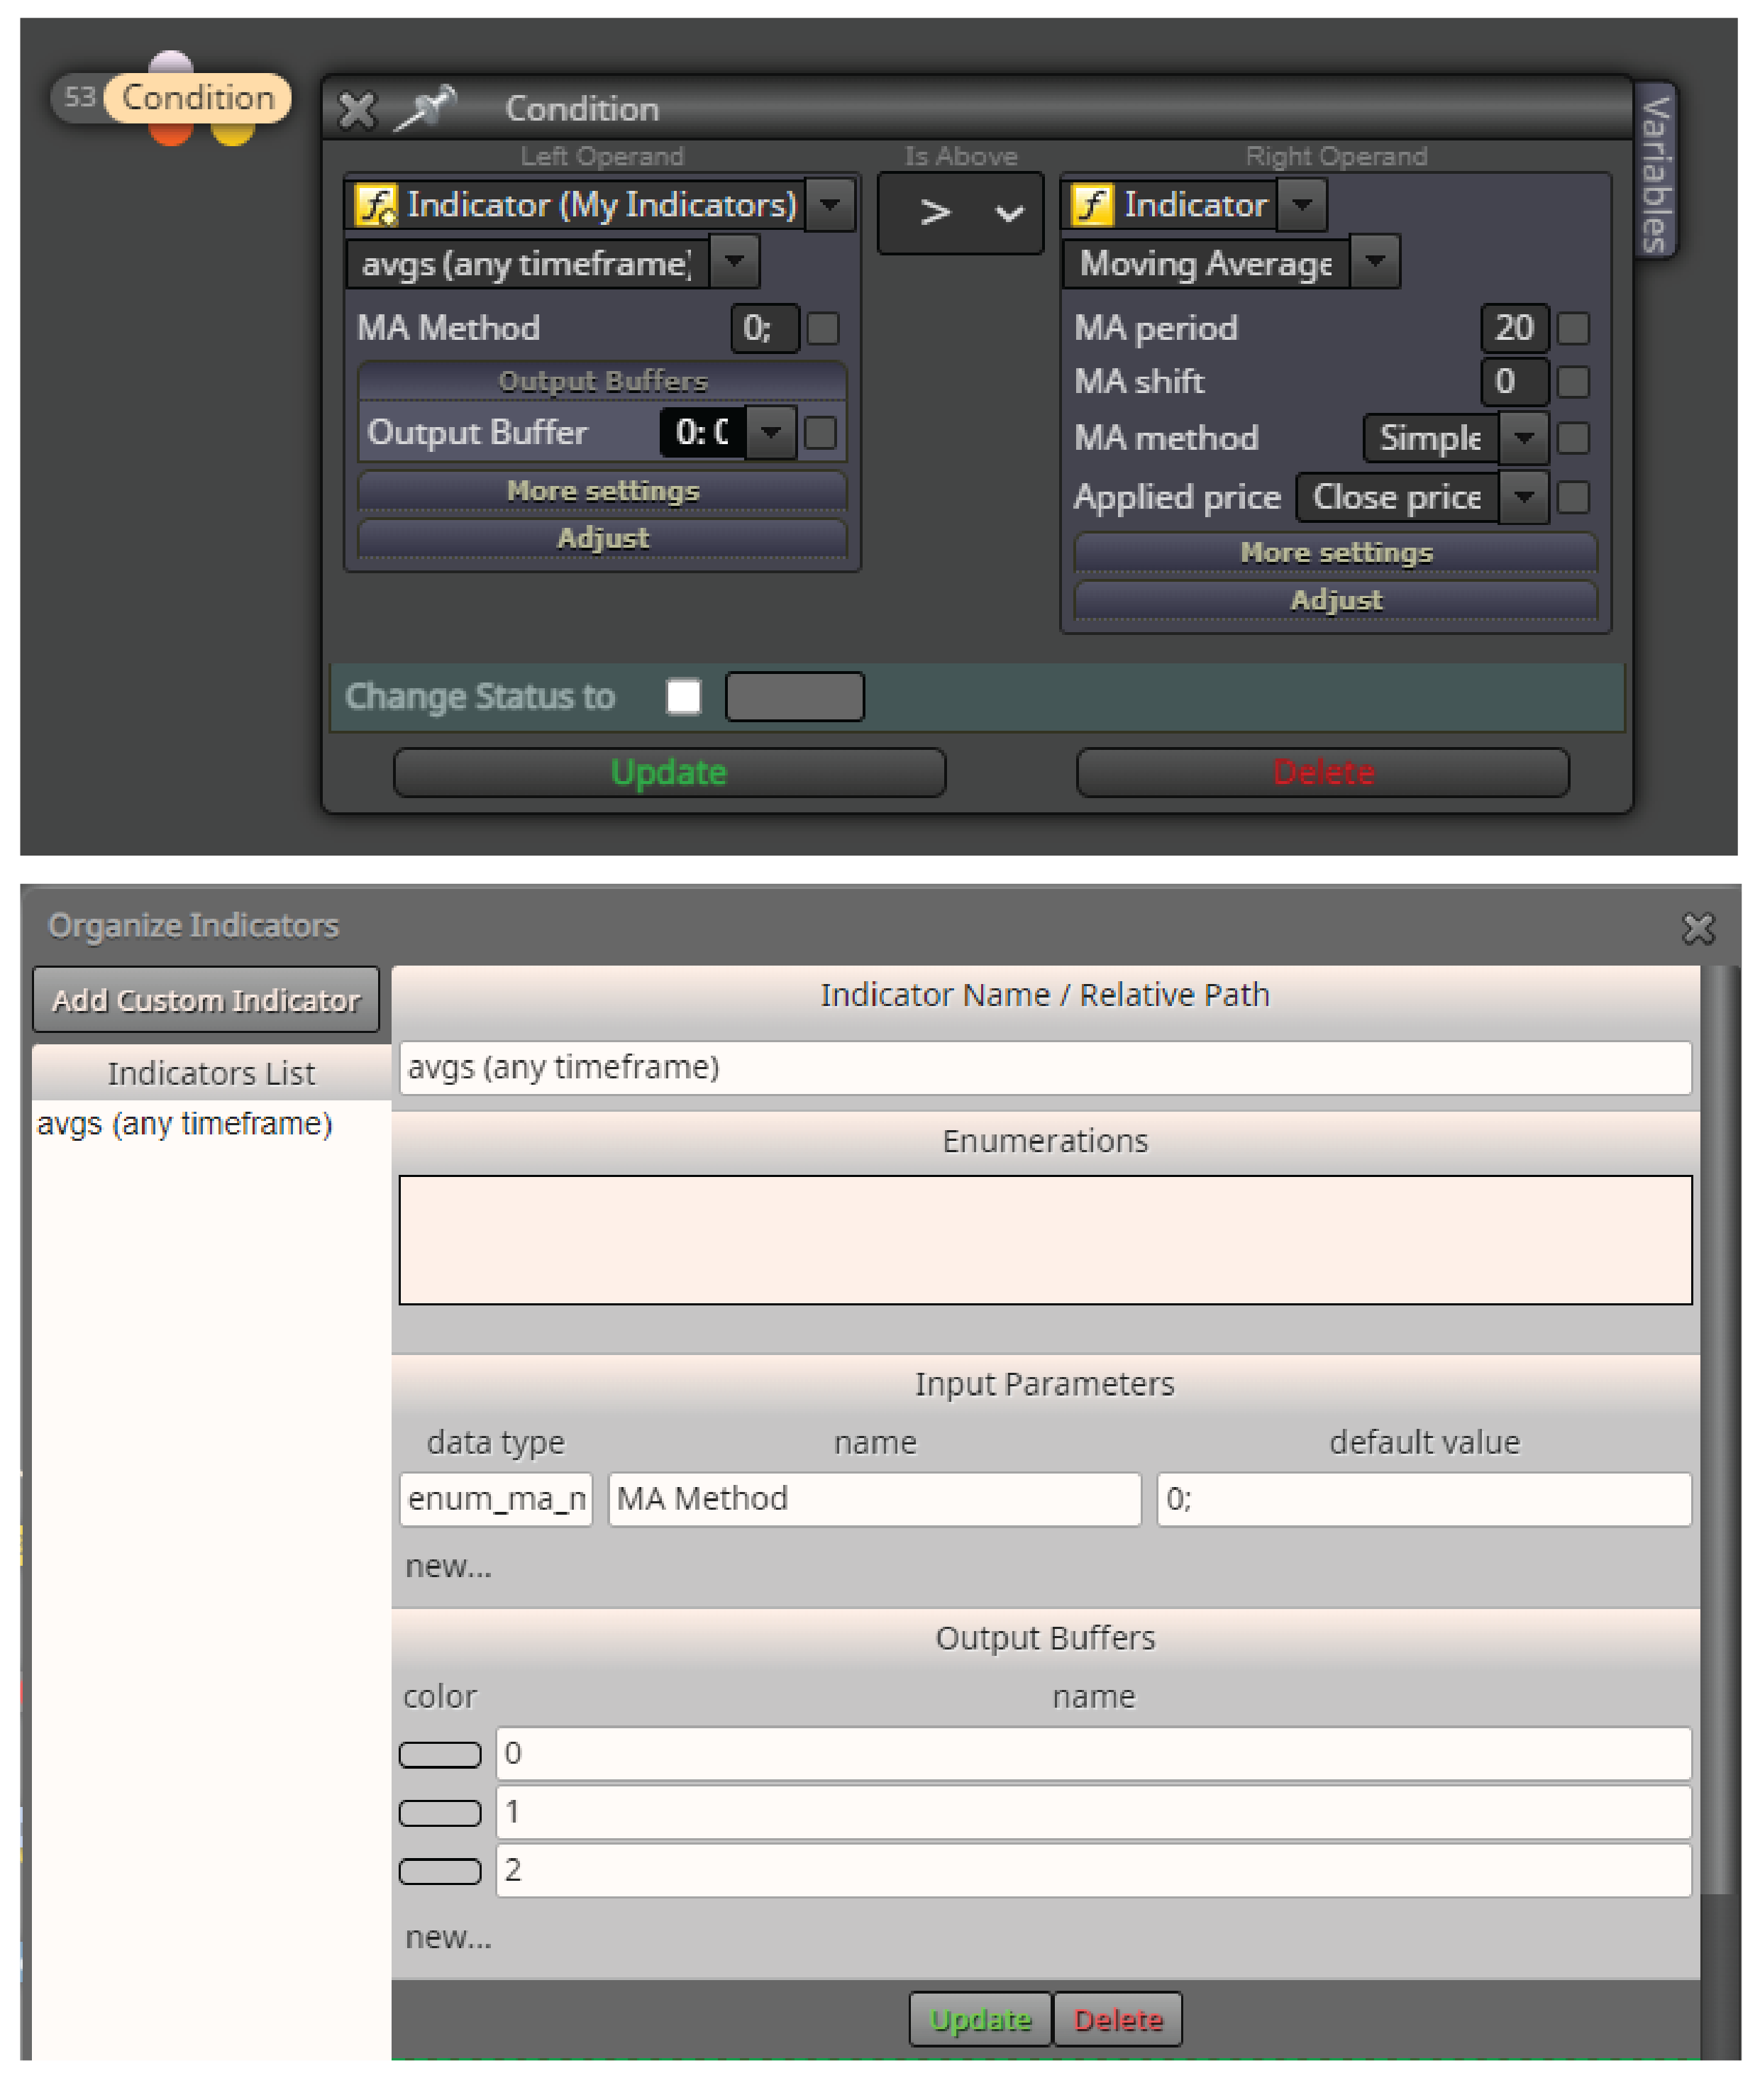Click Add Custom Indicator button
This screenshot has height=2100, width=1760.
(x=206, y=1000)
